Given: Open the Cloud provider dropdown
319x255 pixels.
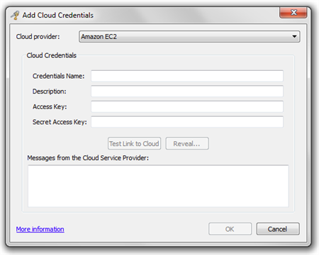Looking at the screenshot, I should point(189,37).
